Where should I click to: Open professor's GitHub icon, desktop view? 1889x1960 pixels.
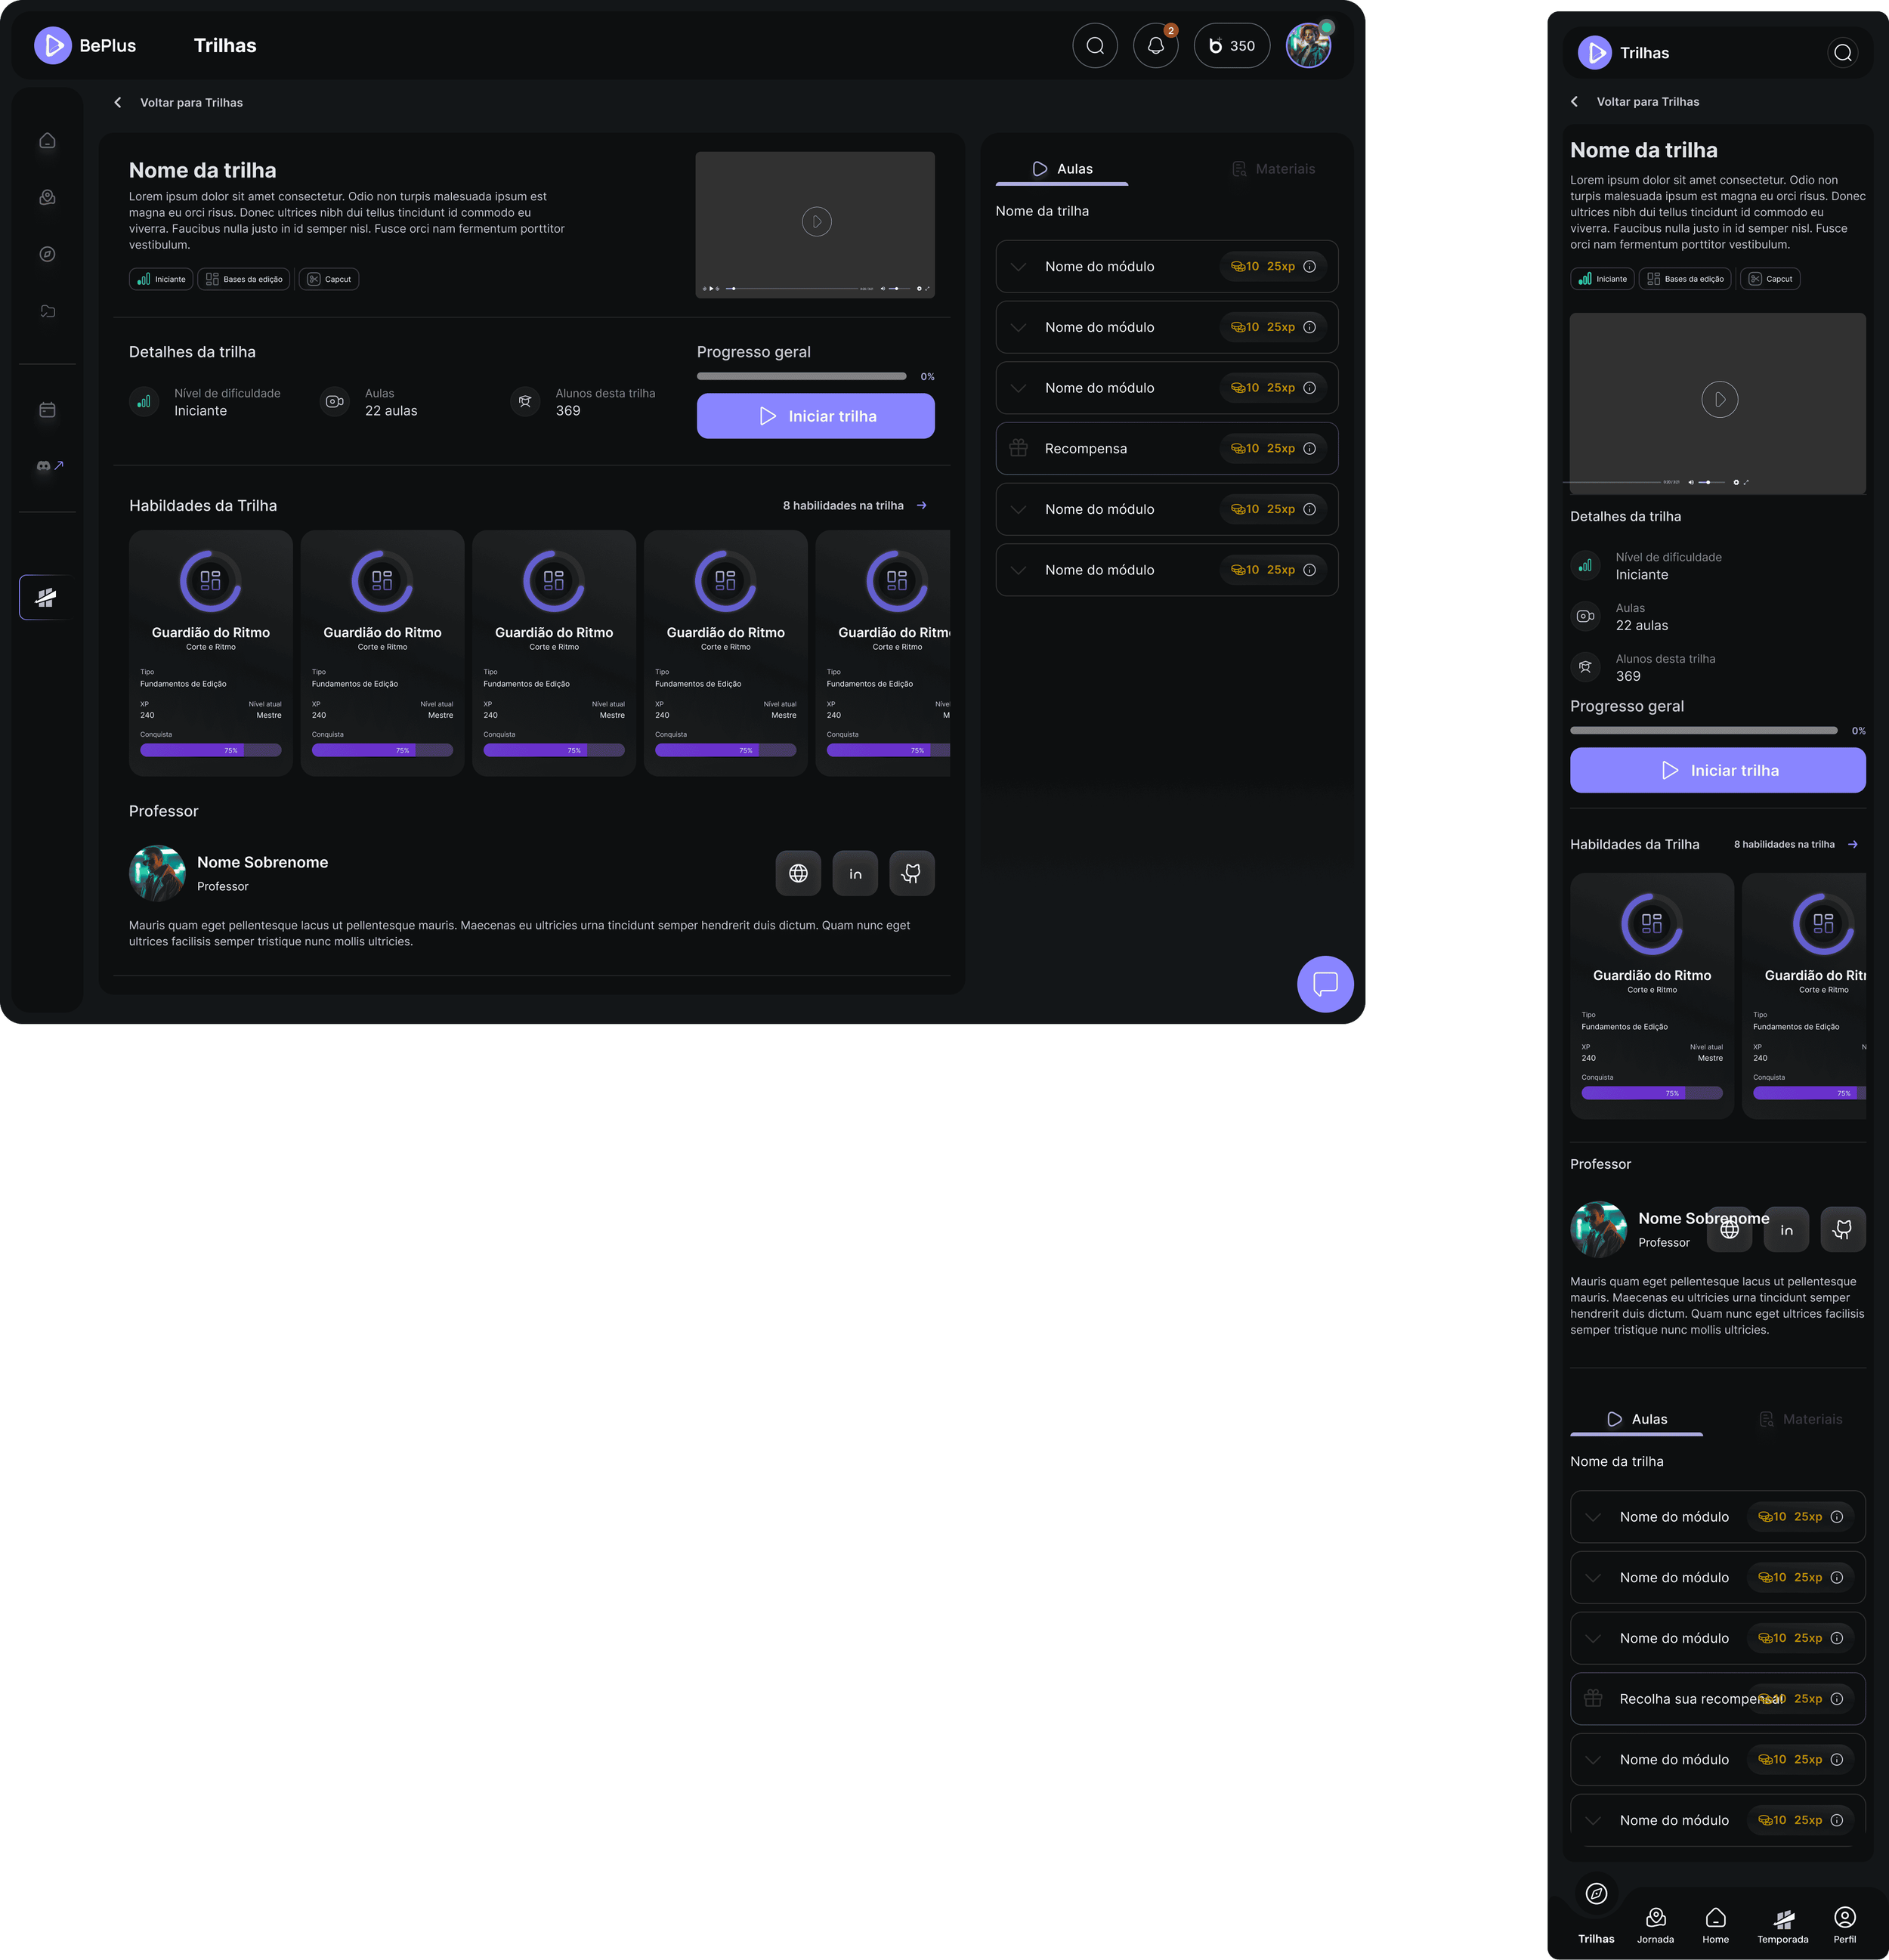coord(912,873)
